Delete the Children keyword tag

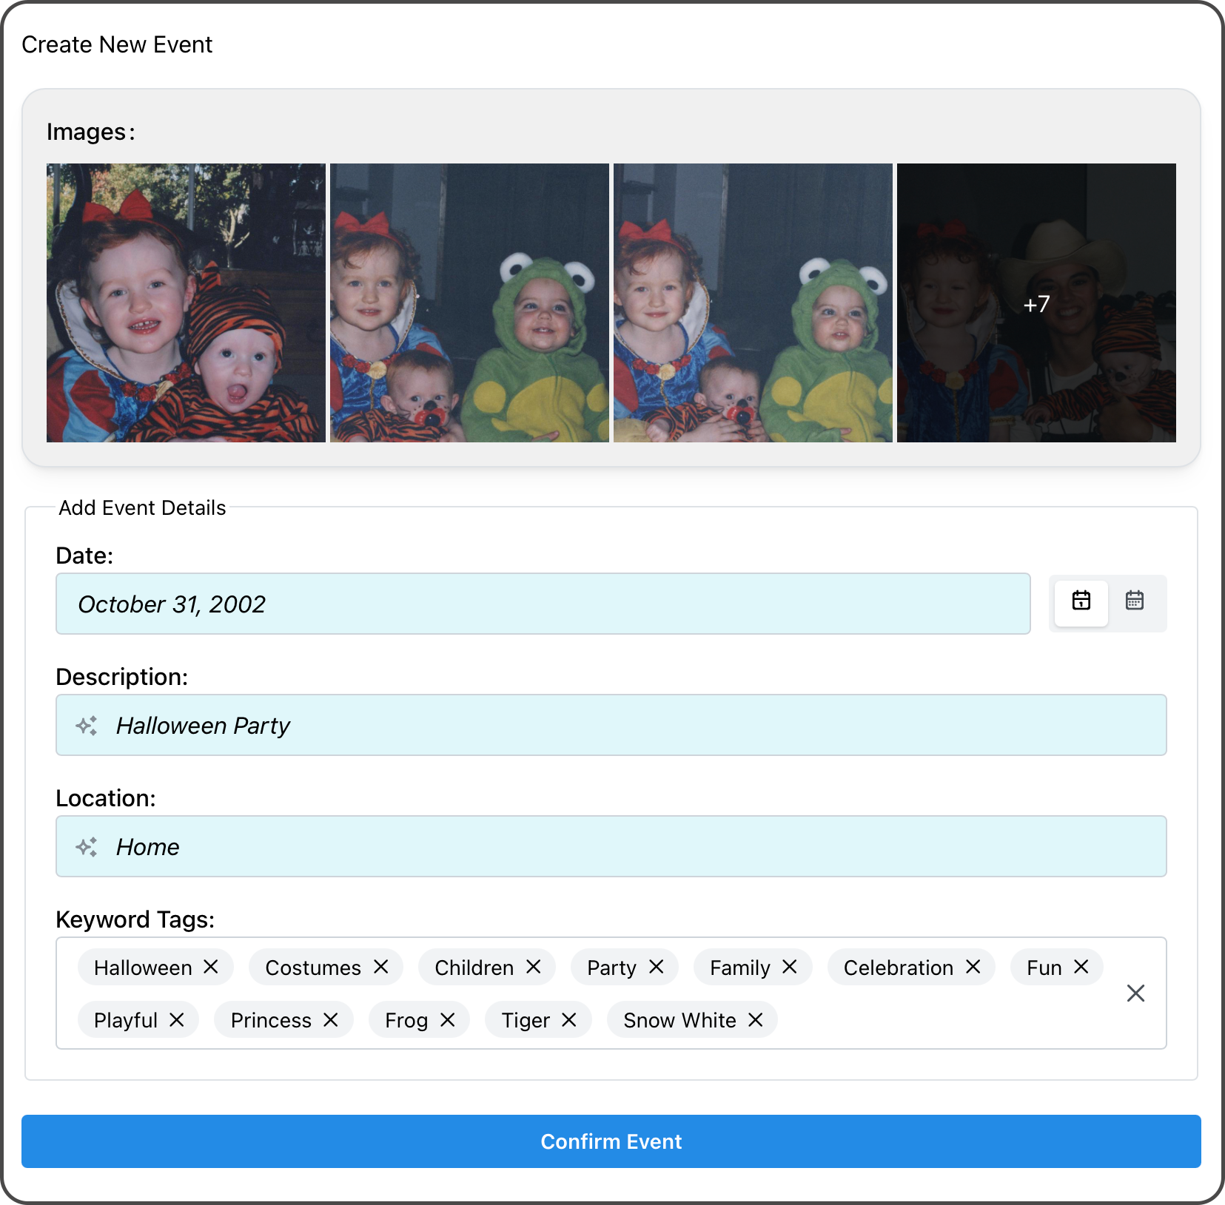click(x=533, y=967)
